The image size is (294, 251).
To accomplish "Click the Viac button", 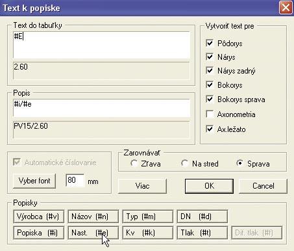I will (x=142, y=186).
